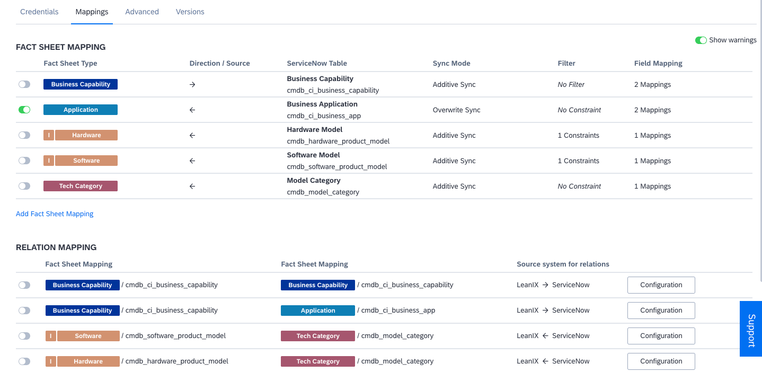Click '1 Constraints' in Software Model row
This screenshot has width=762, height=372.
(579, 161)
